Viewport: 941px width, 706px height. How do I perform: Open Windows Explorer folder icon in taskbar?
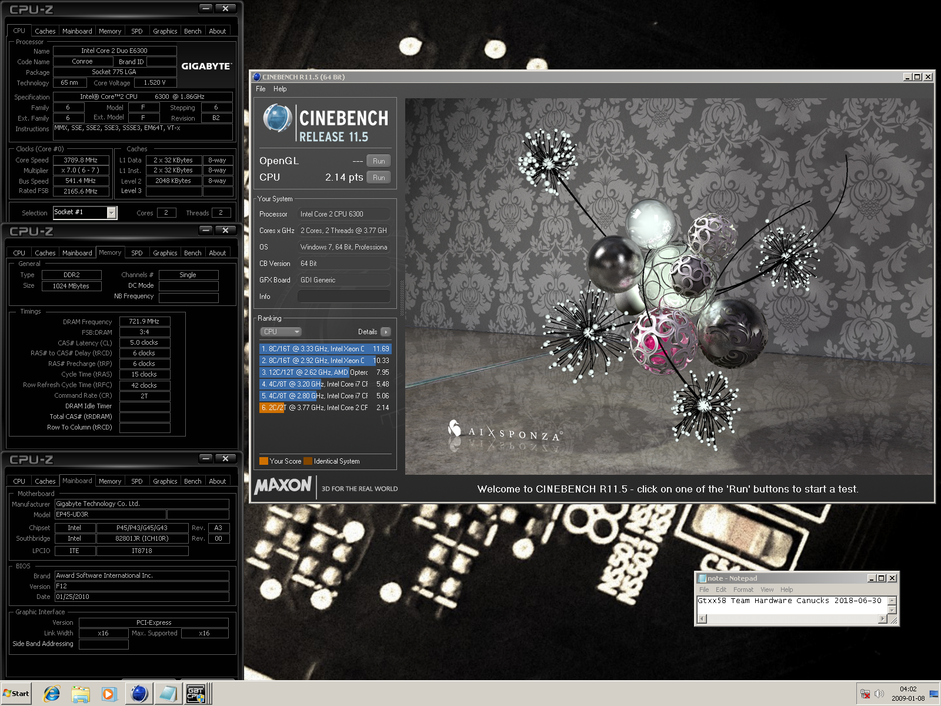80,694
